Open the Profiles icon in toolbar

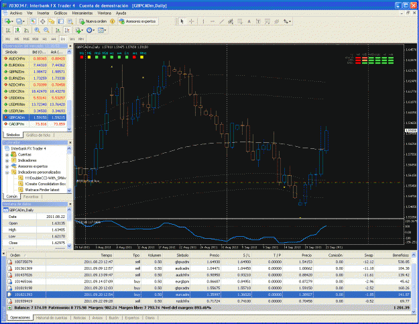(19, 21)
